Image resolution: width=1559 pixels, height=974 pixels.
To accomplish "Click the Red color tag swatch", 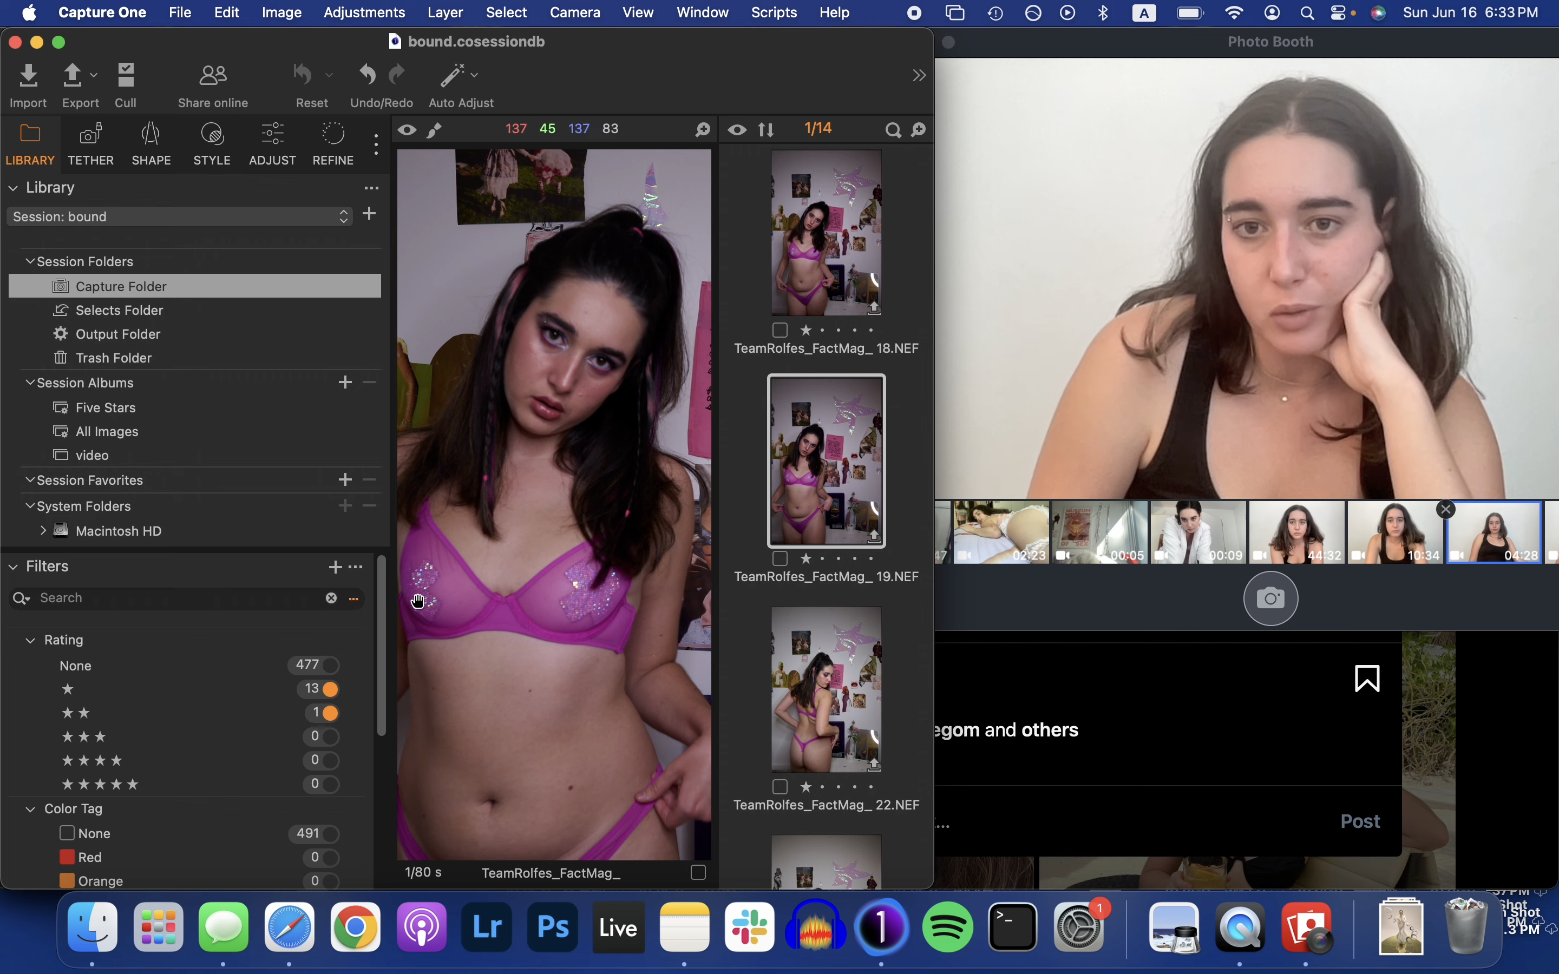I will tap(67, 857).
